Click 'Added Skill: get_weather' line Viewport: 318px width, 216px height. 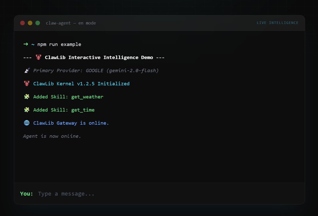pyautogui.click(x=68, y=97)
